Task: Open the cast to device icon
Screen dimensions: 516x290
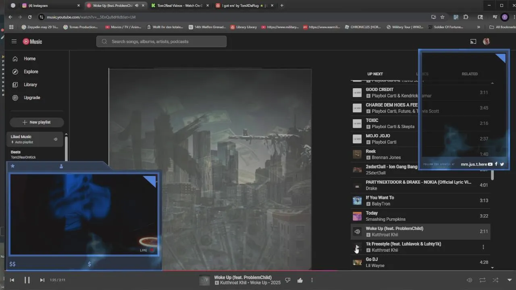Action: point(473,41)
